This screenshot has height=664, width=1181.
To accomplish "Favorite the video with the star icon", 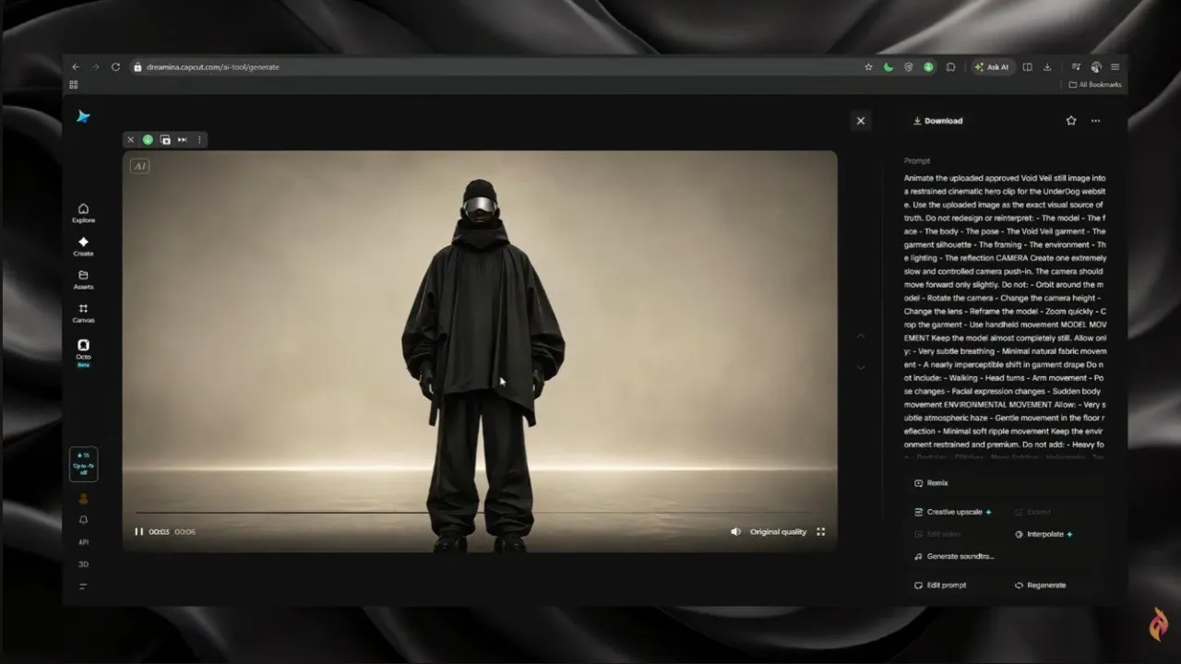I will click(x=1071, y=121).
